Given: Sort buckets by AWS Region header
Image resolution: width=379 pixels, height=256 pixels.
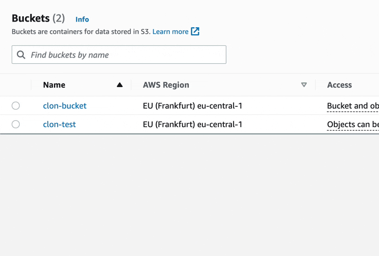Looking at the screenshot, I should pos(166,85).
